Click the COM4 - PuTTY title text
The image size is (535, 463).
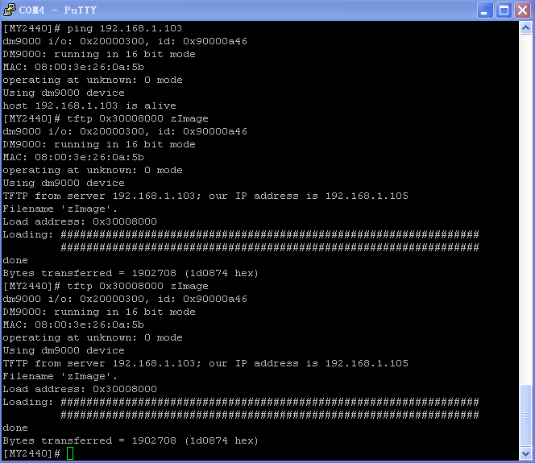(x=58, y=10)
